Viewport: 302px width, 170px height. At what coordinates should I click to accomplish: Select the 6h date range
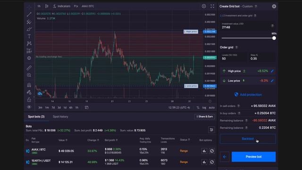point(71,108)
